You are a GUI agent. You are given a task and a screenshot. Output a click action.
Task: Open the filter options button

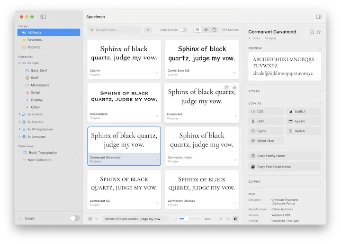148,30
